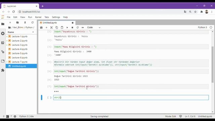Open the Chrome profile avatar
Viewport: 215px width, 121px height.
207,12
